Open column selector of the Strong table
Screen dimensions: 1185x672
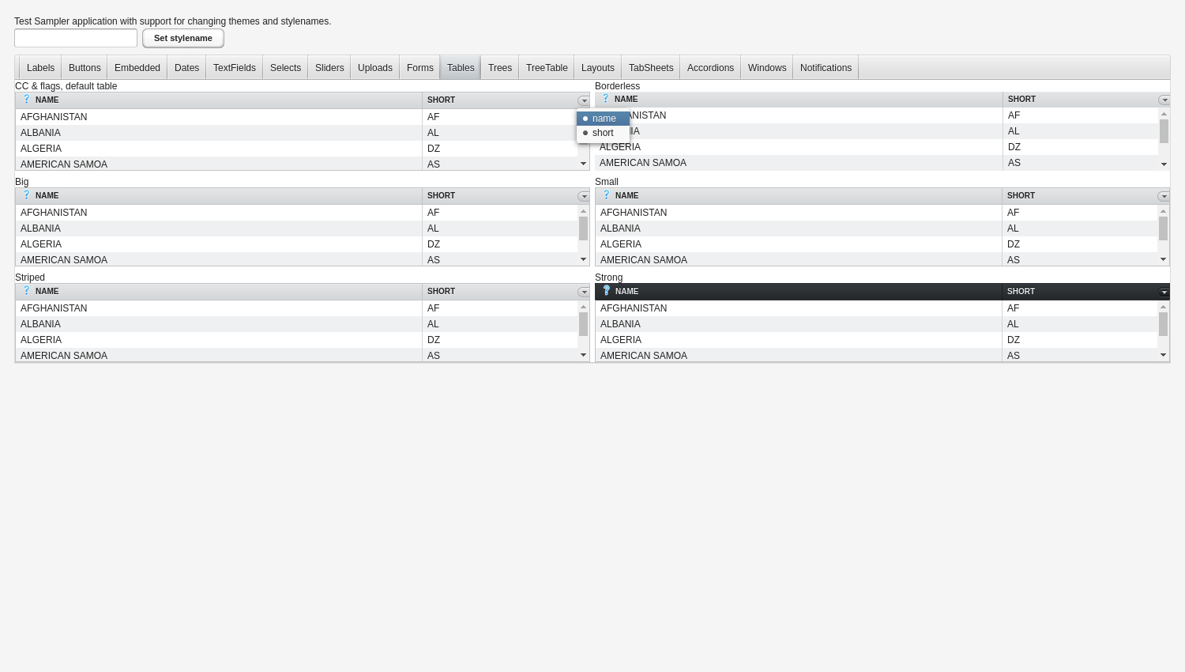tap(1164, 292)
